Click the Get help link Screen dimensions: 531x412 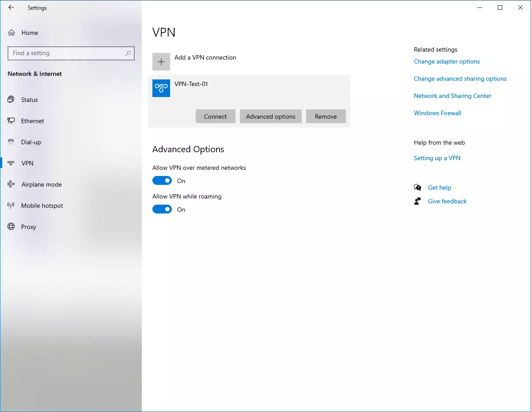point(440,187)
